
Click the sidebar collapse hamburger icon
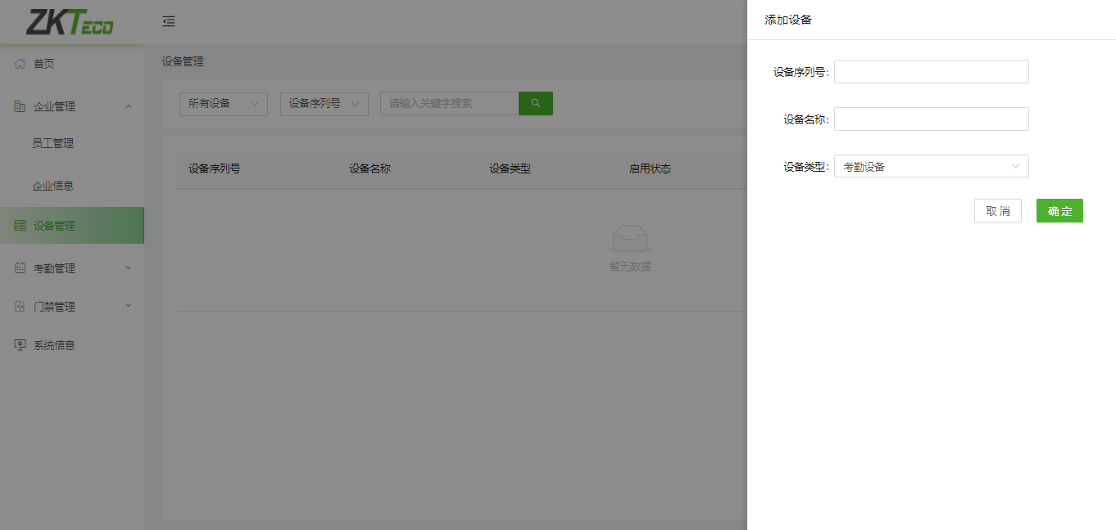tap(169, 21)
